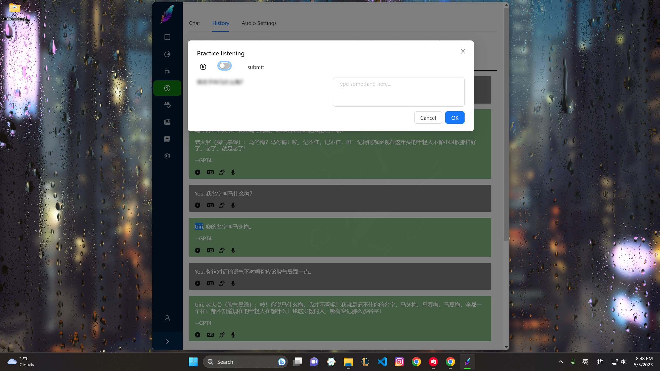
Task: Open the user profile sidebar icon
Action: [167, 318]
